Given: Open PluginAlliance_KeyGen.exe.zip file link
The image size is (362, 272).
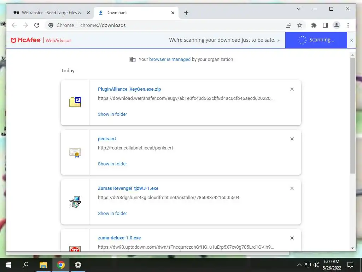Looking at the screenshot, I should click(129, 89).
